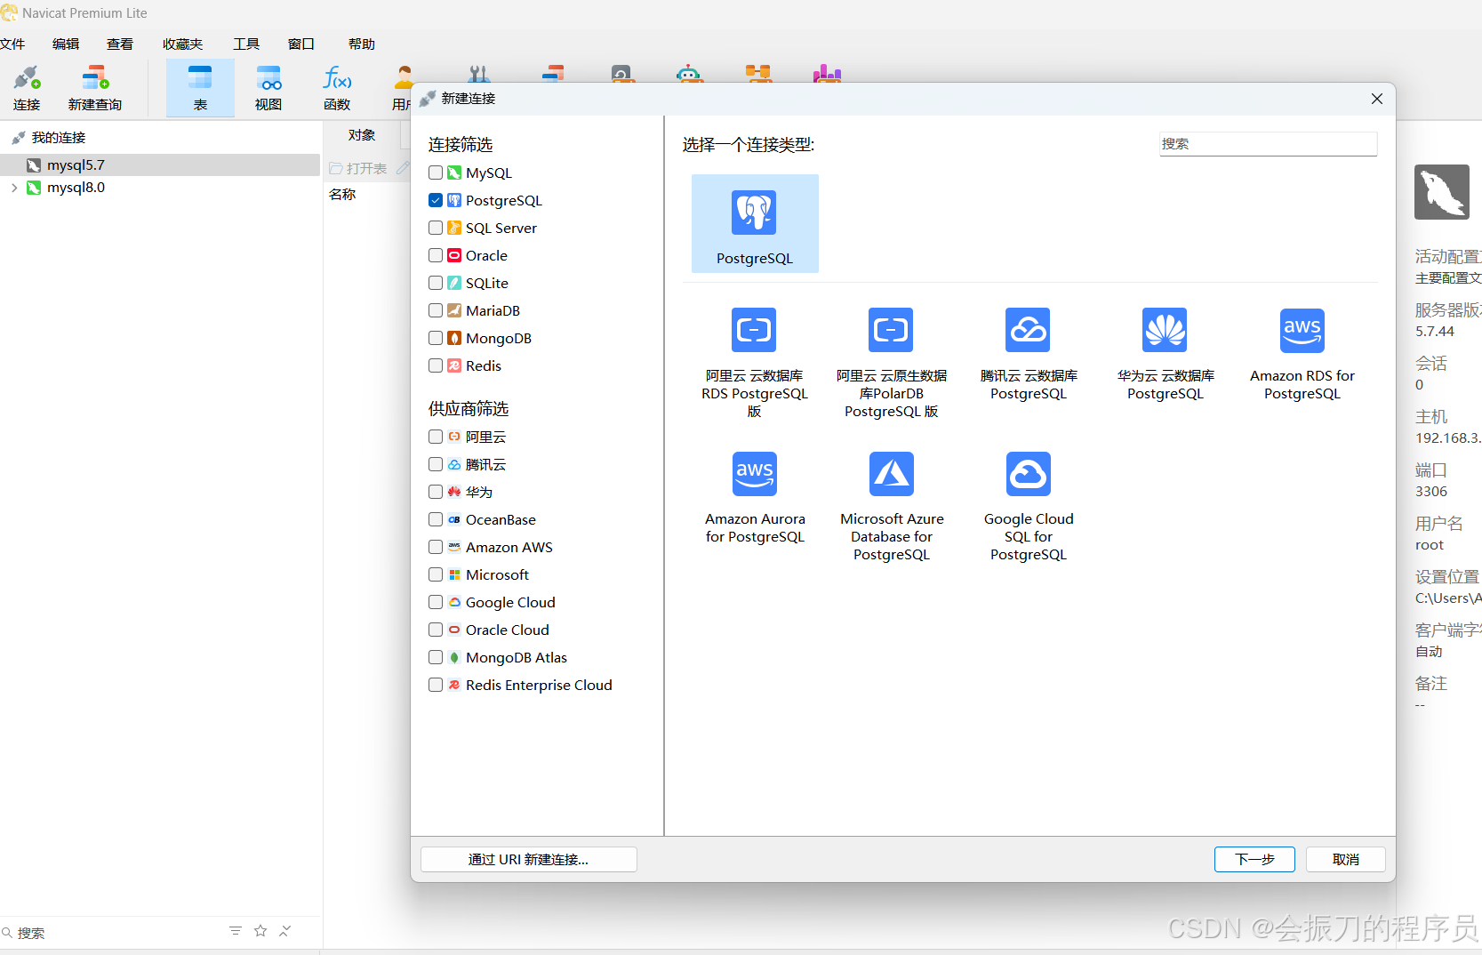The image size is (1482, 955).
Task: Select Google Cloud SQL for PostgreSQL
Action: tap(1028, 498)
